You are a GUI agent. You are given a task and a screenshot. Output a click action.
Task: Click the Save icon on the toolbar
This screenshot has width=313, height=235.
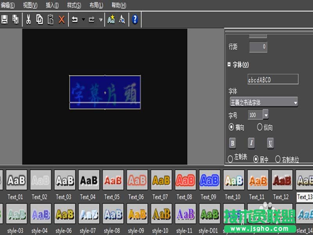tap(5, 19)
